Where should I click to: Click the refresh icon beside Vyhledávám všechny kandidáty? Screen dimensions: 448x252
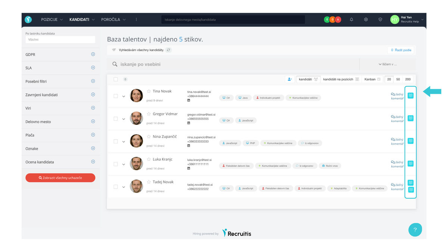pyautogui.click(x=168, y=50)
